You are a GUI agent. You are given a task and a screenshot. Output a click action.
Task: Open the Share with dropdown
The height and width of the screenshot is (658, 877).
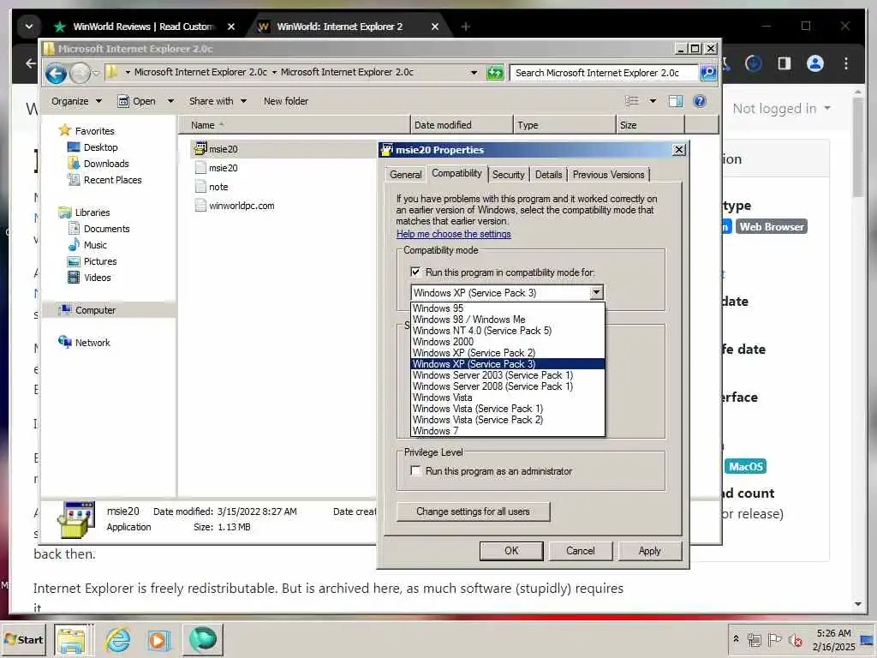click(218, 101)
